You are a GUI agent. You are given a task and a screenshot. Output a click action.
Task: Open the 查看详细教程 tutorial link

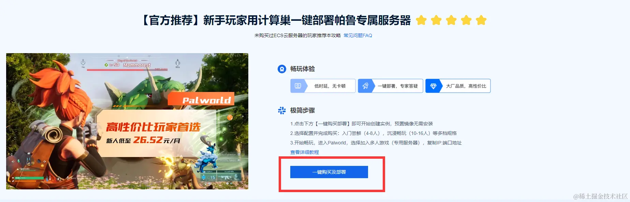[305, 152]
